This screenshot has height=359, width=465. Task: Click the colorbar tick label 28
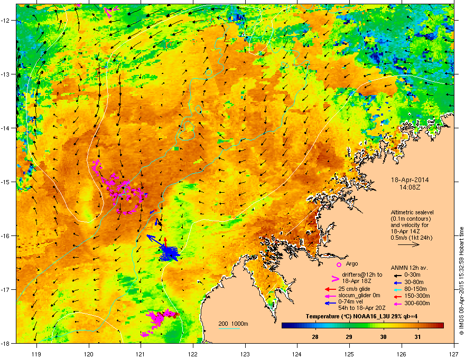tap(315, 337)
